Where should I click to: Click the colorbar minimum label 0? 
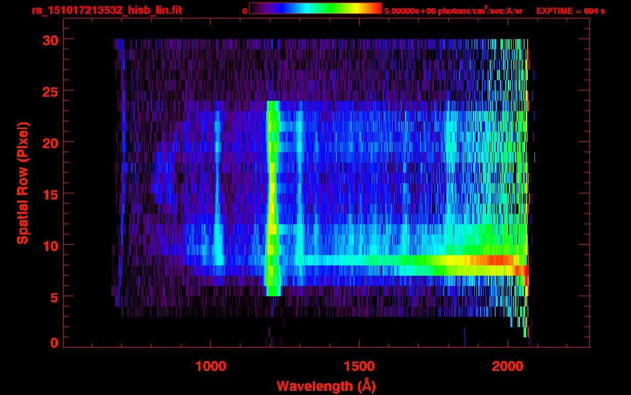pos(245,11)
